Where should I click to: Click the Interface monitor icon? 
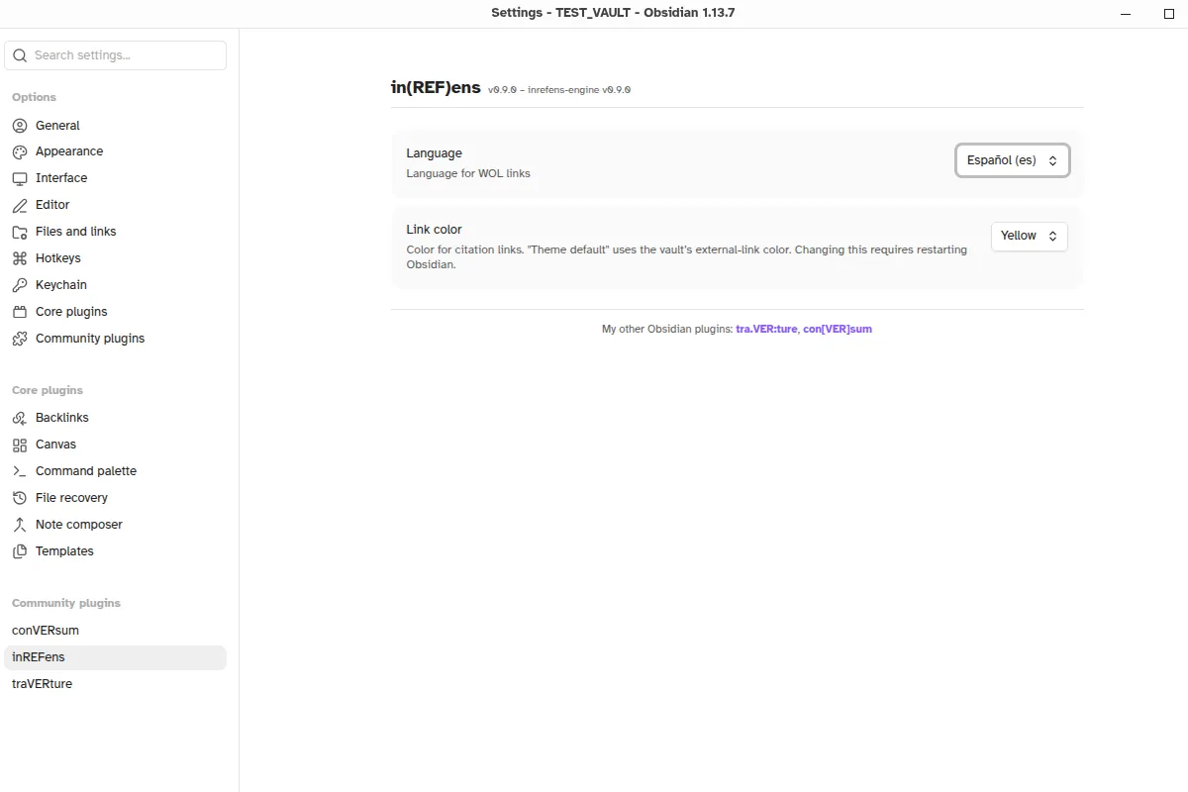(x=20, y=179)
